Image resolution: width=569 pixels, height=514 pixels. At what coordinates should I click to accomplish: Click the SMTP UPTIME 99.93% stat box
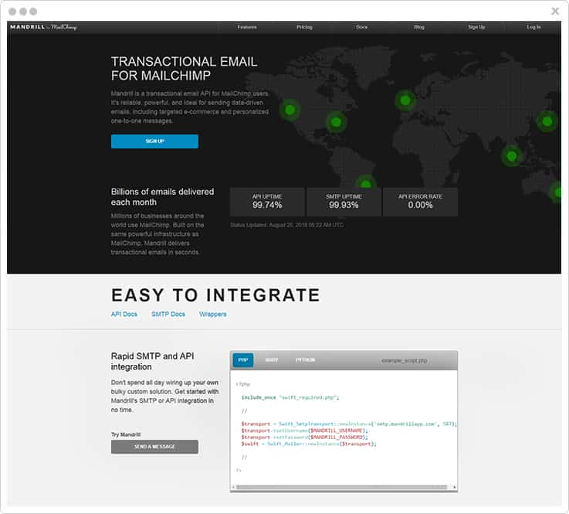click(344, 202)
